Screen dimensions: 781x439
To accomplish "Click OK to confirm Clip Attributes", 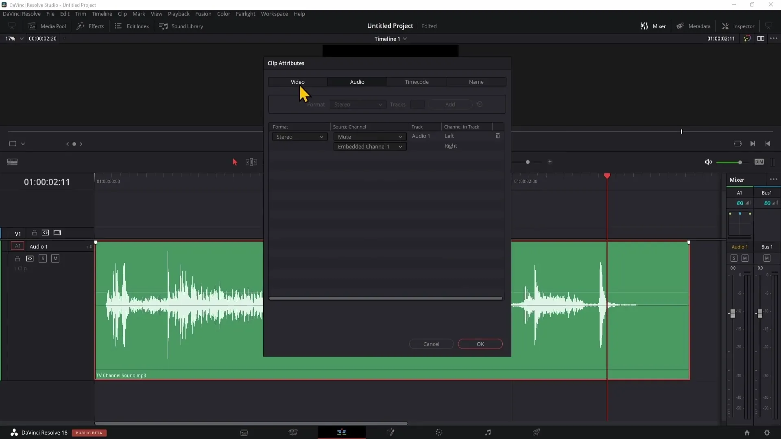I will [481, 344].
